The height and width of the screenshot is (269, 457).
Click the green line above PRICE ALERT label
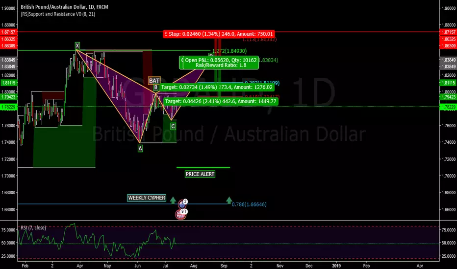(203, 167)
